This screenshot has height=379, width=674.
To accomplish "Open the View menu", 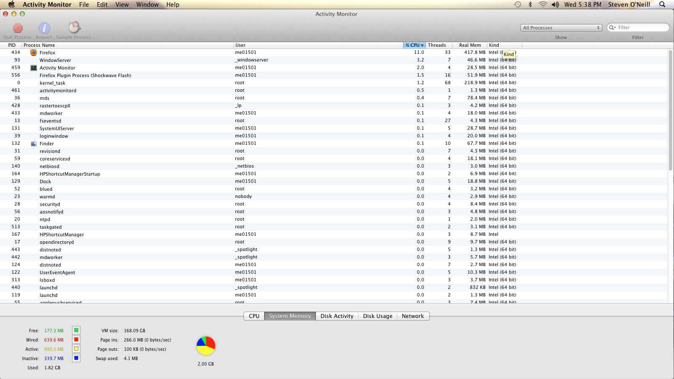I will coord(122,4).
